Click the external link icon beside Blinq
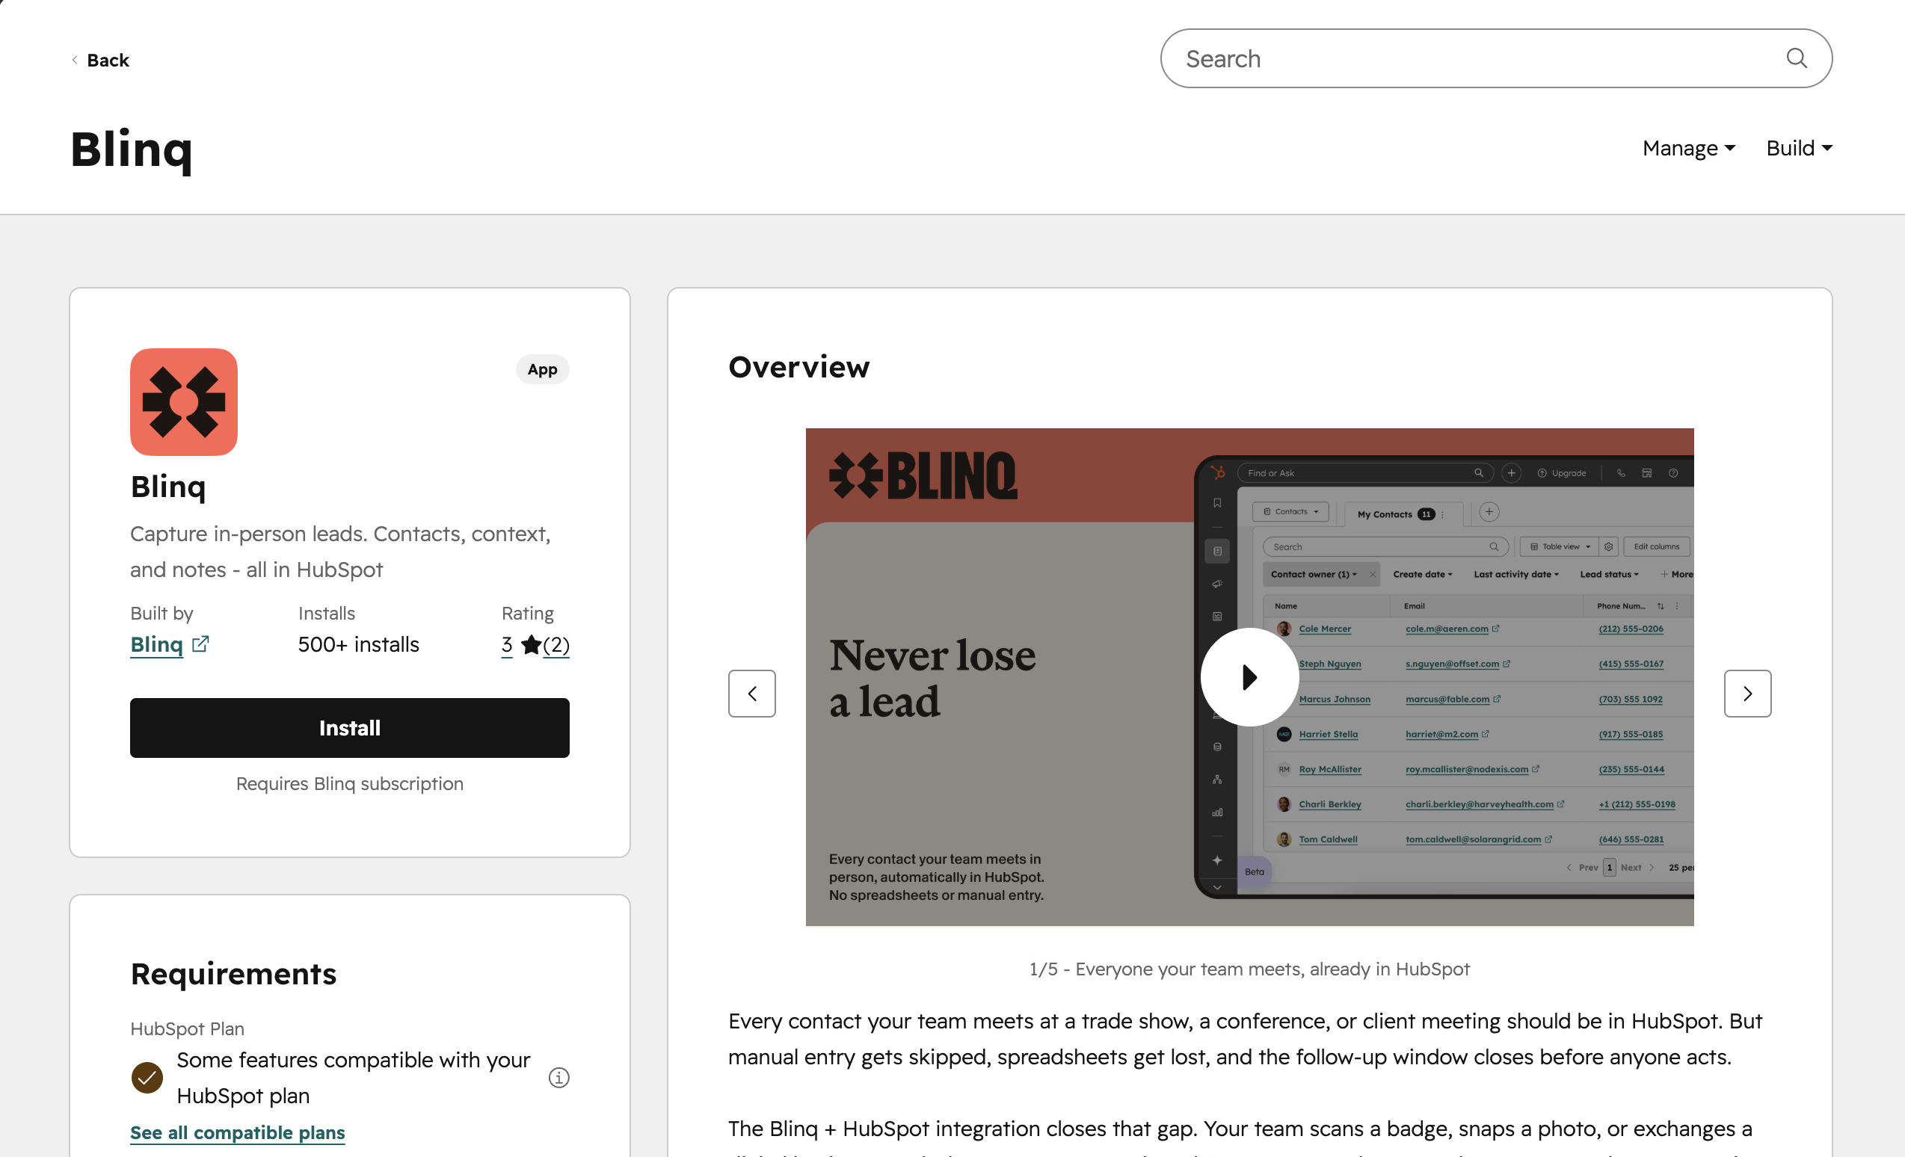Screen dimensions: 1905x1157 [200, 644]
